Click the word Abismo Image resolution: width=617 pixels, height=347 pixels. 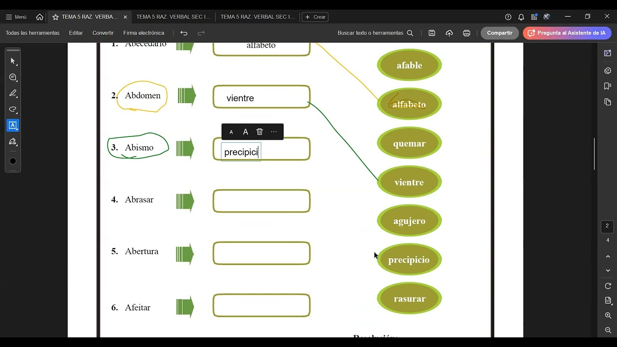point(139,147)
